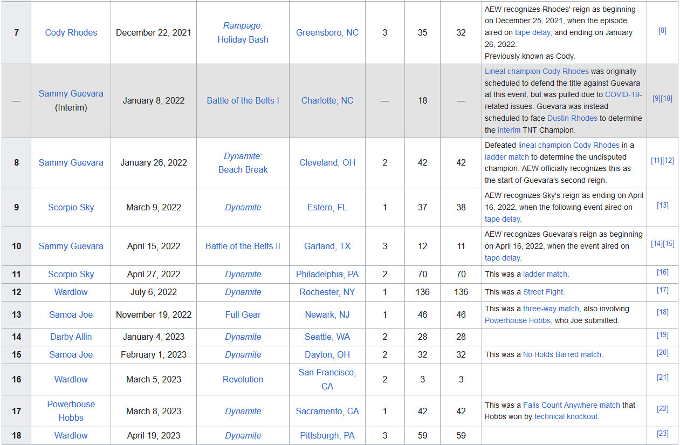
Task: Follow the No Holds Barred match link
Action: pyautogui.click(x=561, y=354)
